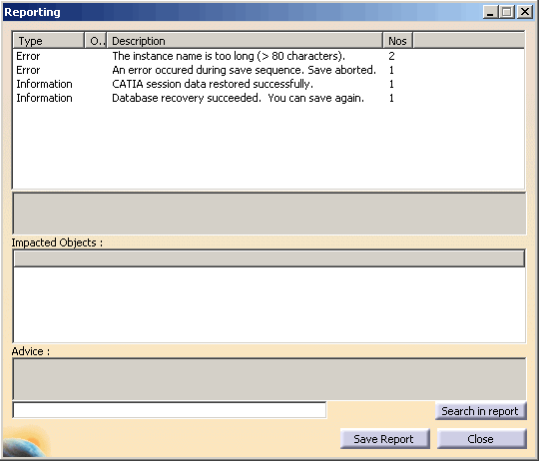Sort by the Type column header
The width and height of the screenshot is (539, 461).
tap(49, 41)
